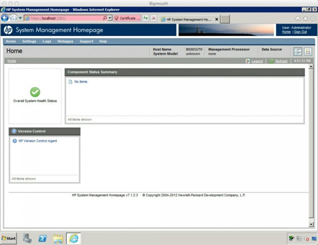Click the HP logo in the header
Image resolution: width=318 pixels, height=245 pixels.
(7, 29)
